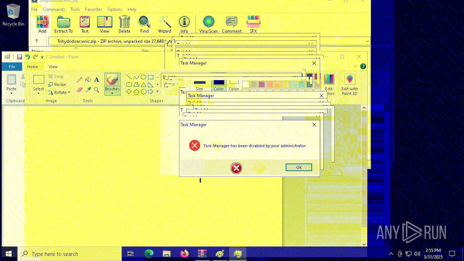The image size is (464, 261).
Task: Open Microsoft Edge from taskbar
Action: (149, 254)
